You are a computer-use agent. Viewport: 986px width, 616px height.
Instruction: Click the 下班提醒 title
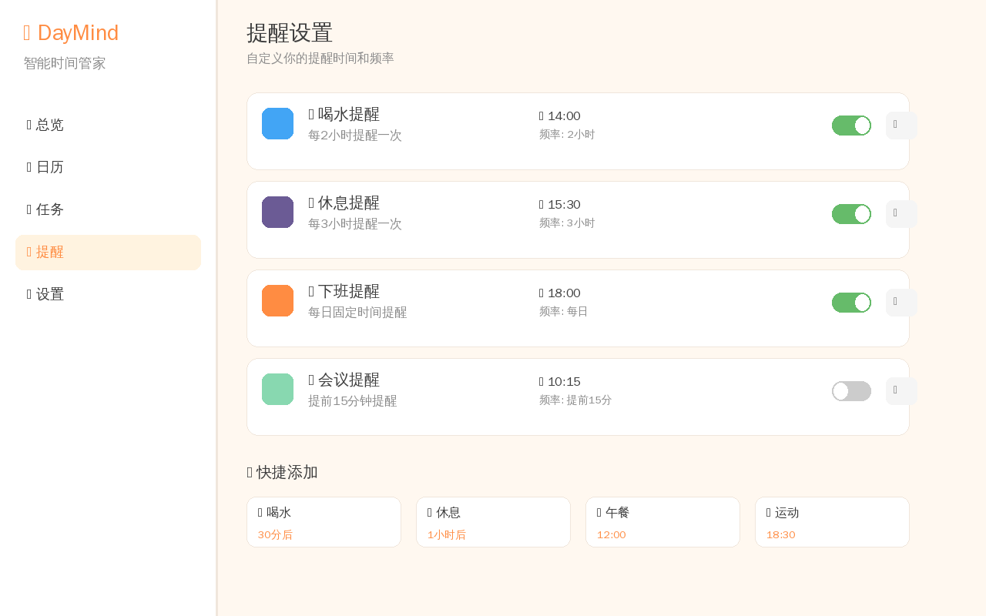point(344,292)
